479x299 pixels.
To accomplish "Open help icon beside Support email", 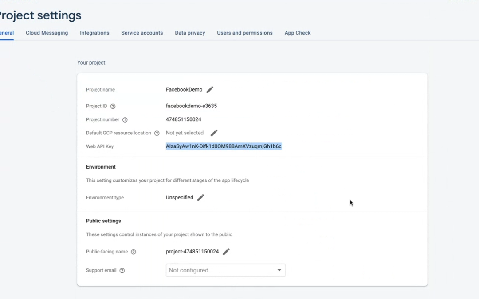I will click(122, 271).
